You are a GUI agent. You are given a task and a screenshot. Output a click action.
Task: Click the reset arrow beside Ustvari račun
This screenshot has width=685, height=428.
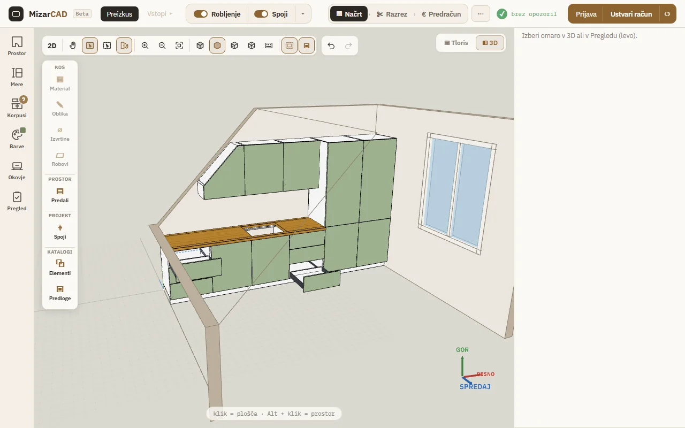pyautogui.click(x=667, y=14)
